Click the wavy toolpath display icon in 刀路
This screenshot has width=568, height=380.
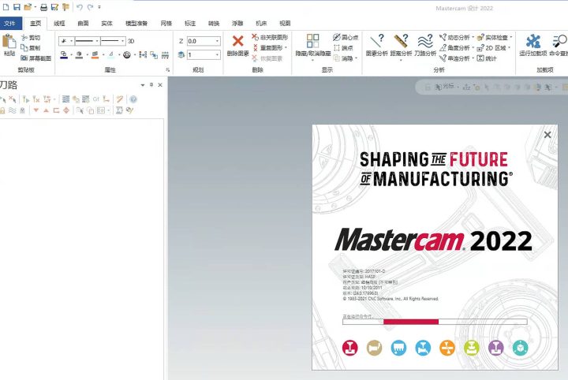click(13, 110)
